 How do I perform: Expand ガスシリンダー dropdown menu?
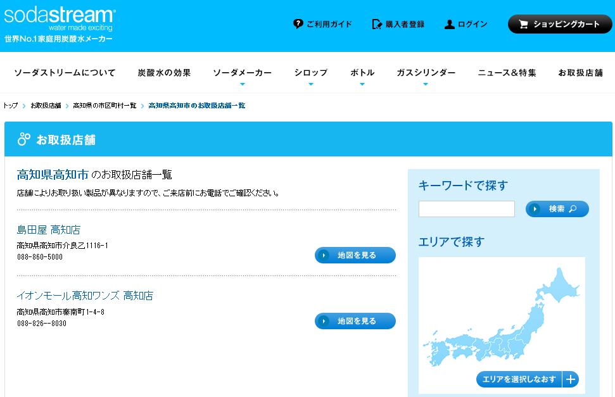(x=426, y=73)
